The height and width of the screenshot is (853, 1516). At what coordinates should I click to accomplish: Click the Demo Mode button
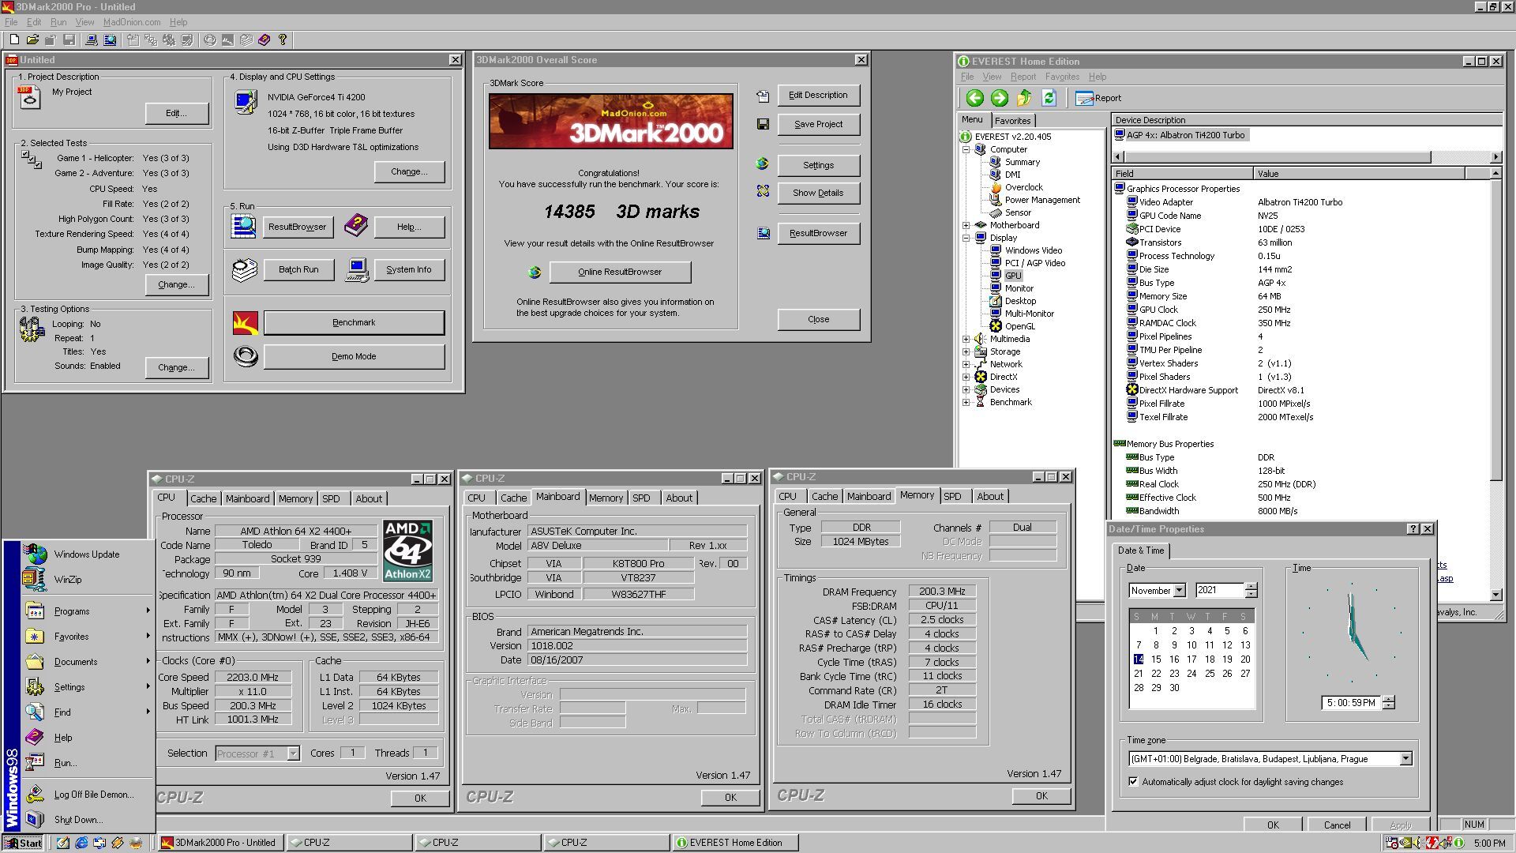(x=354, y=356)
